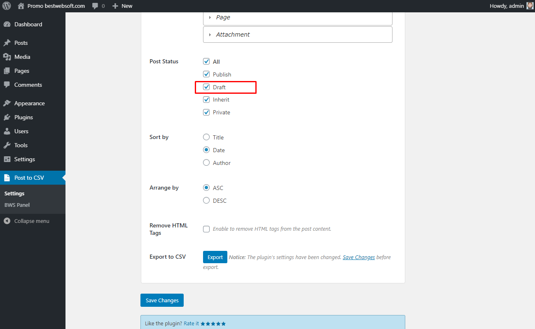Uncheck the All post status checkbox
This screenshot has width=535, height=329.
tap(206, 62)
